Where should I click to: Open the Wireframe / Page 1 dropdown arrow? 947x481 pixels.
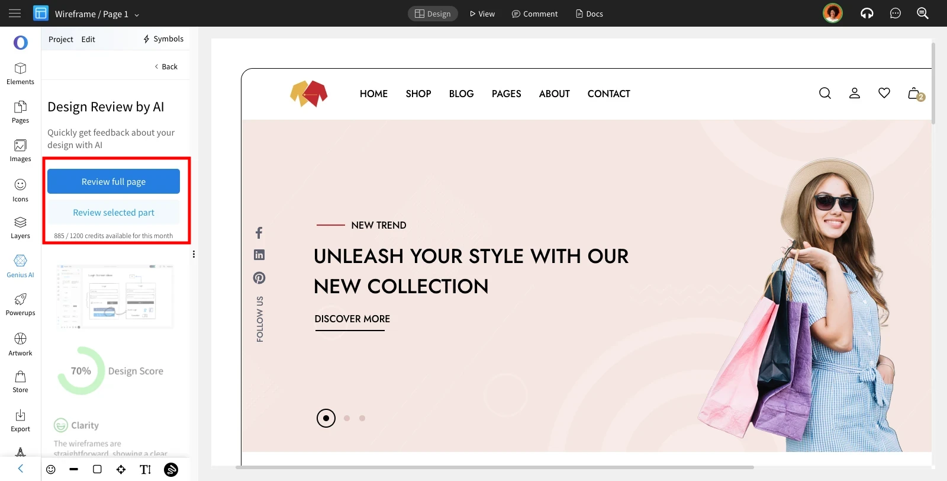[137, 15]
